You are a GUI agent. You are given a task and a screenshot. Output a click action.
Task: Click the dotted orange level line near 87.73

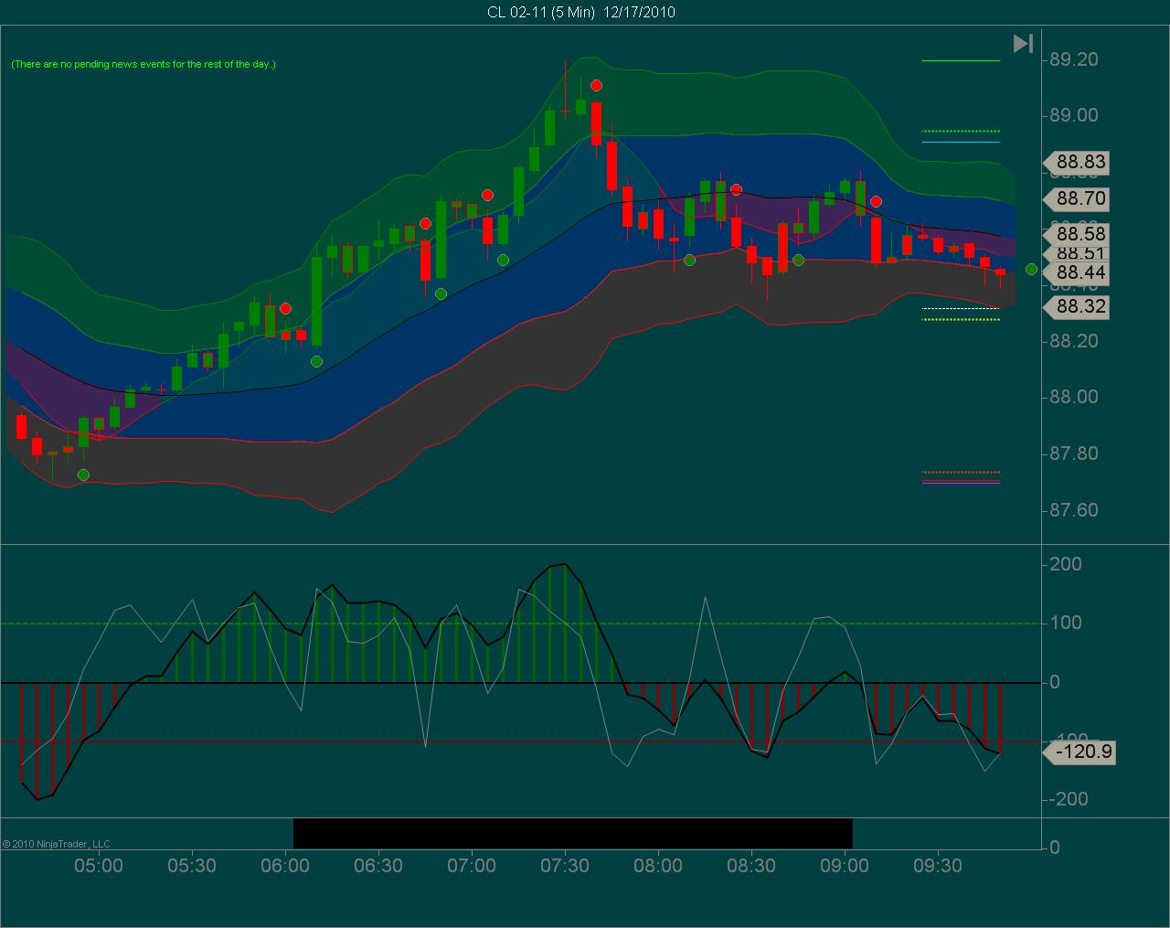[x=961, y=472]
